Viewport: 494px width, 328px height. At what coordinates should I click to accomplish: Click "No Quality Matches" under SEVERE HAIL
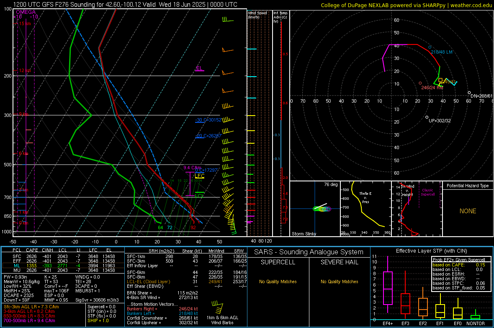[339, 282]
